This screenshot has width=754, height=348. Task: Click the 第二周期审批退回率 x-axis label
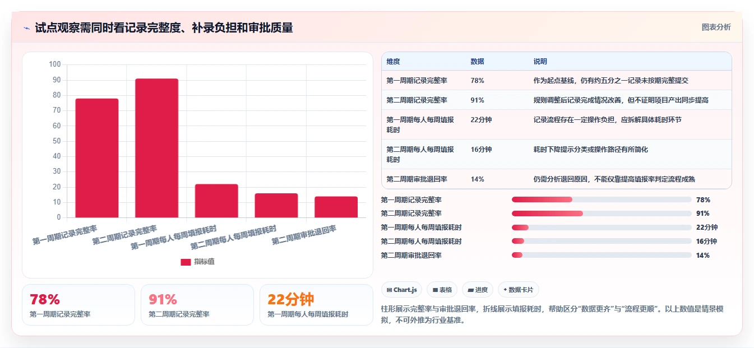[x=304, y=235]
